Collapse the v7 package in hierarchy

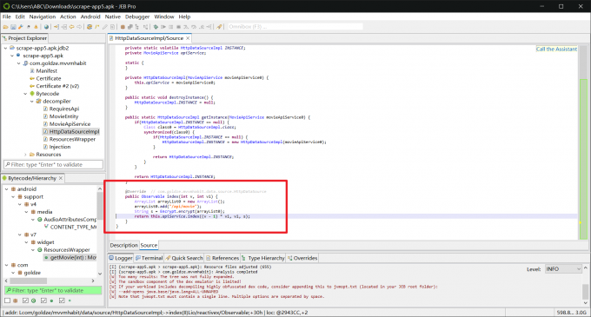20,234
